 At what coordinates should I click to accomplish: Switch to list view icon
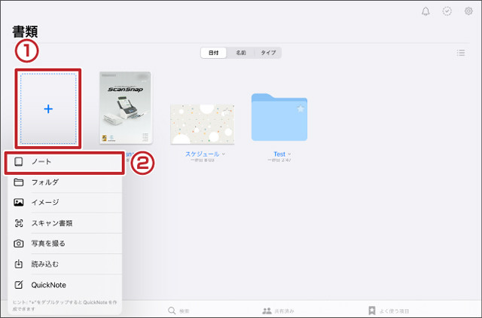pos(460,53)
